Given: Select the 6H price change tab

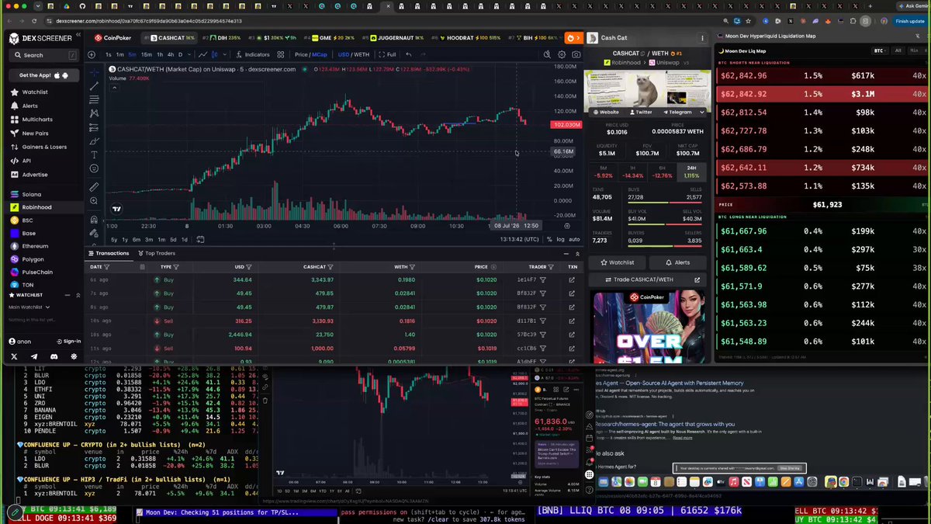Looking at the screenshot, I should pos(662,172).
